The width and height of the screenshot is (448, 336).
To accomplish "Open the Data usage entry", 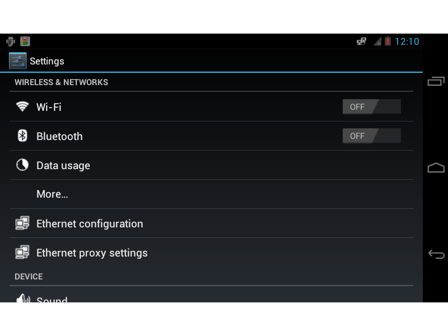I will click(63, 166).
